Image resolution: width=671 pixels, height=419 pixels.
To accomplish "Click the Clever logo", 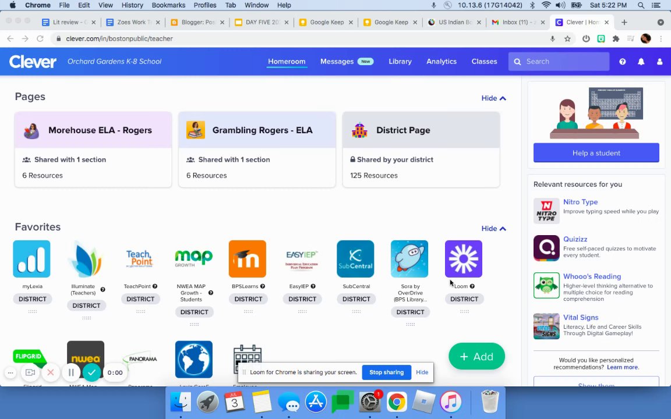I will point(33,62).
